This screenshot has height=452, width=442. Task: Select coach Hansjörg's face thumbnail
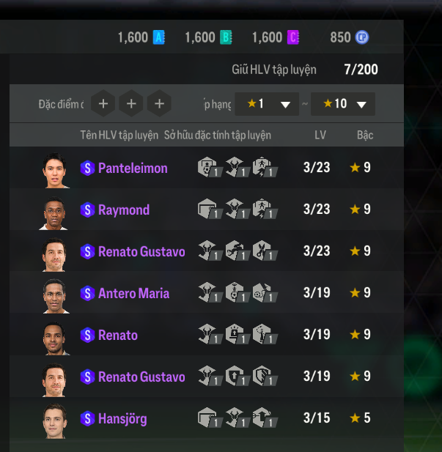tap(55, 421)
